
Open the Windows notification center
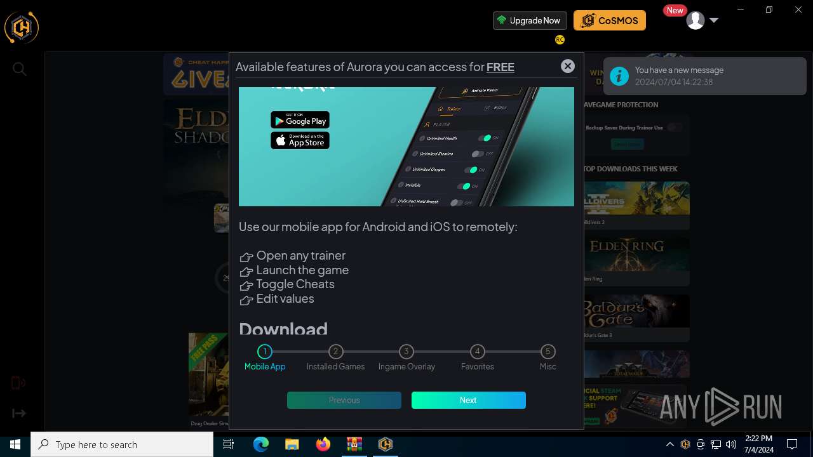(792, 444)
